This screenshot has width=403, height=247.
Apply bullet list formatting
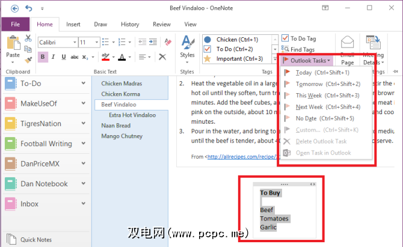(106, 42)
